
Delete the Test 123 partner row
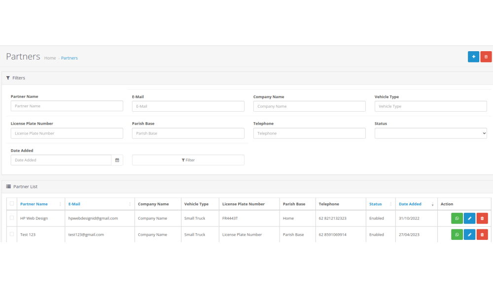click(x=482, y=235)
